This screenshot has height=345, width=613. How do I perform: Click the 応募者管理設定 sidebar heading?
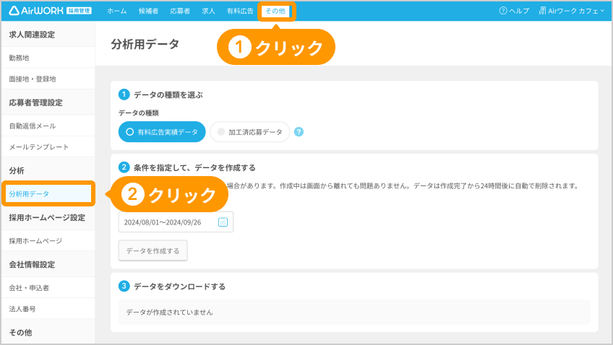35,102
